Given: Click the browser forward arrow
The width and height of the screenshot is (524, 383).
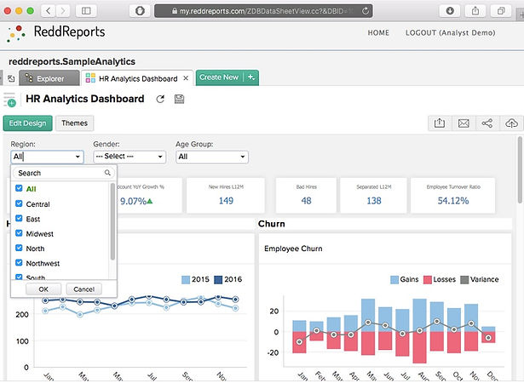Looking at the screenshot, I should (62, 11).
